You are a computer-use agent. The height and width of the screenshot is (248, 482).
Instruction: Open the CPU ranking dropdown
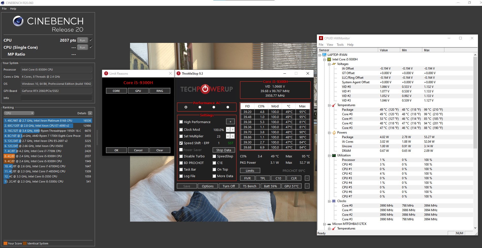coord(19,113)
